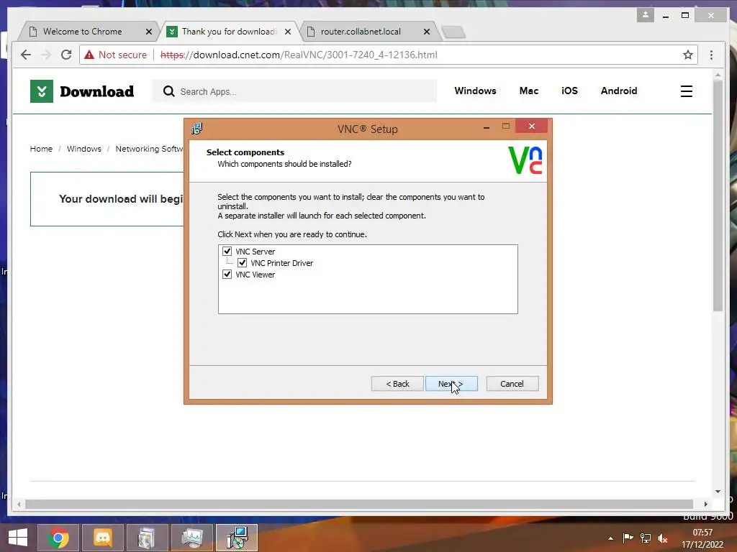Select the VNC installer taskbar icon

pyautogui.click(x=237, y=538)
